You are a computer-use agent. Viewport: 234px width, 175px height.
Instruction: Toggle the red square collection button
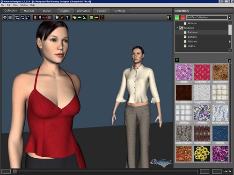tap(183, 17)
